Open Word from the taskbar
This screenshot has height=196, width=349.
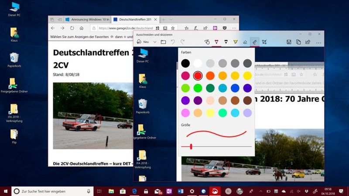pos(181,191)
